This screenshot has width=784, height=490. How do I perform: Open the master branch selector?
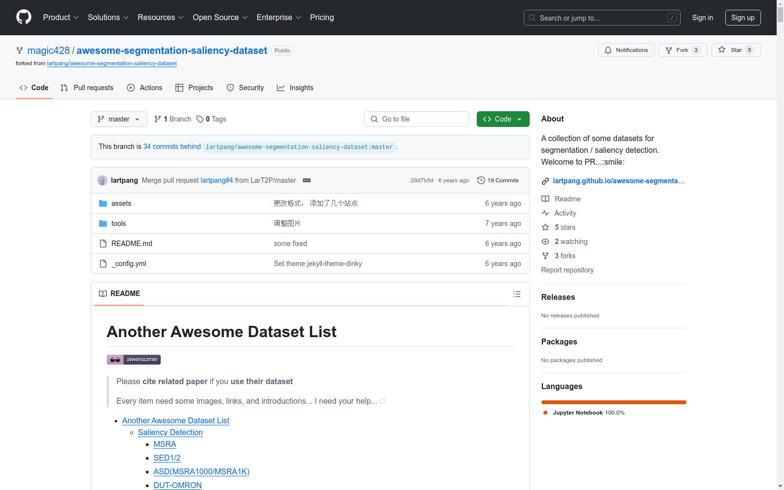pos(119,119)
